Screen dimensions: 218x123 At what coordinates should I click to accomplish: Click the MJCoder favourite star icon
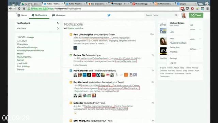tap(71, 103)
